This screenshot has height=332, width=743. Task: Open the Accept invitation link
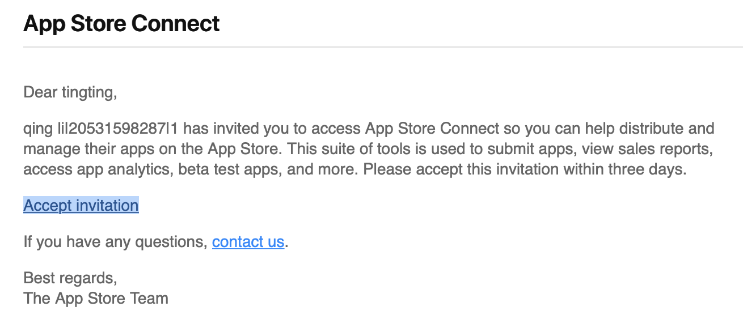coord(81,206)
